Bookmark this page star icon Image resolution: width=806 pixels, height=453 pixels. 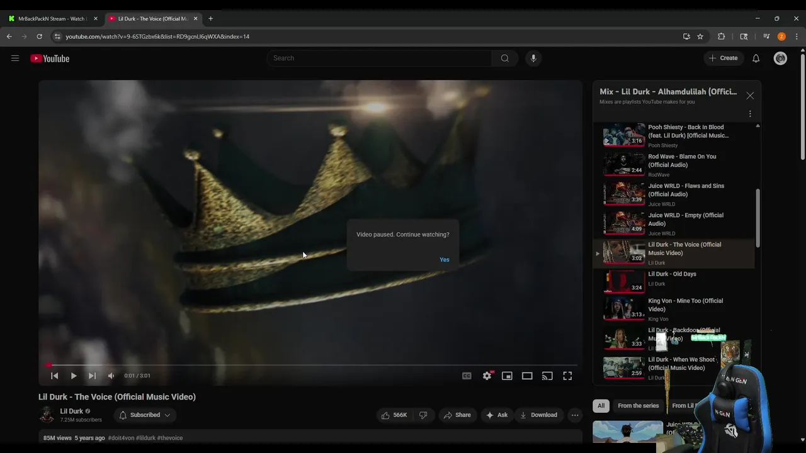pyautogui.click(x=700, y=36)
